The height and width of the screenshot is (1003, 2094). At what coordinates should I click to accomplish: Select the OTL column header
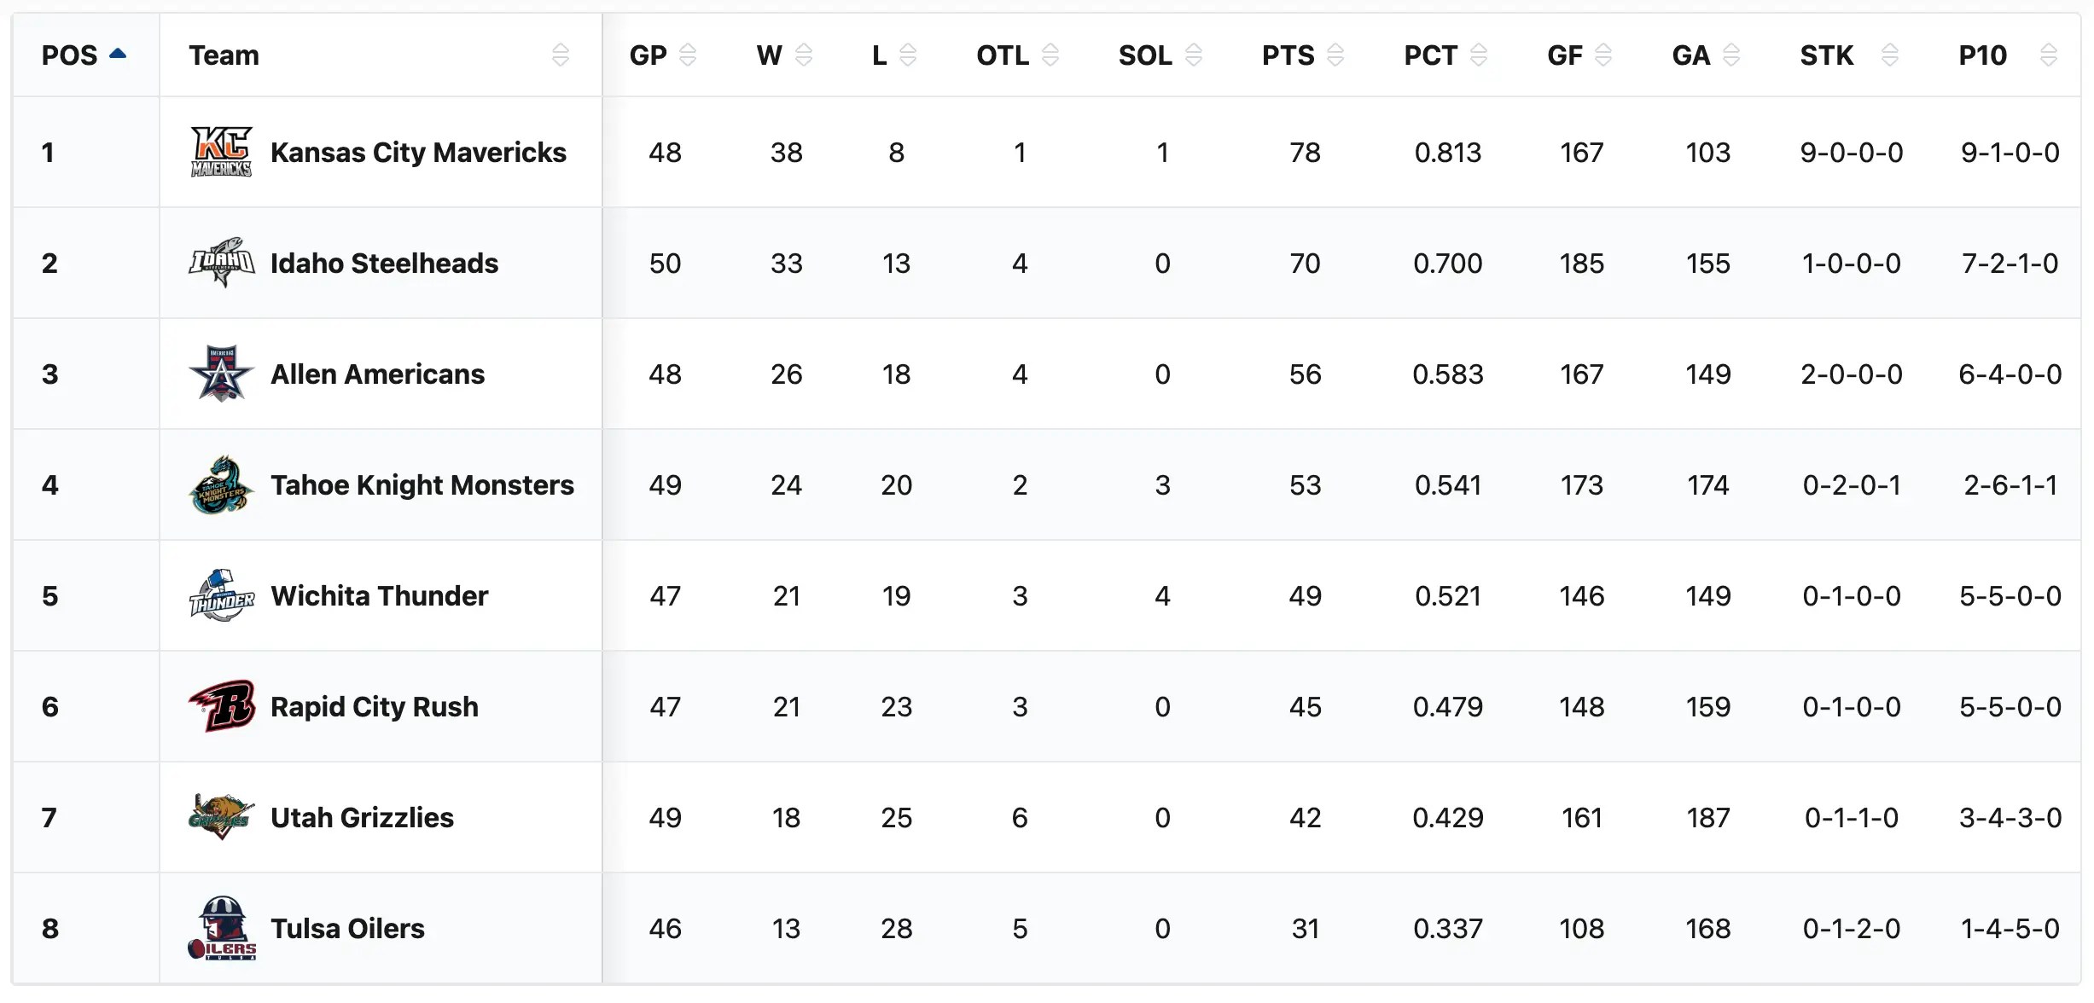[1003, 55]
